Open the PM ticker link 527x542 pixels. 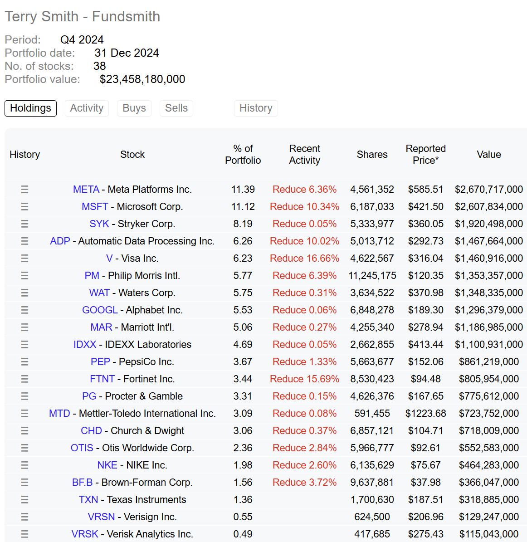(x=92, y=275)
